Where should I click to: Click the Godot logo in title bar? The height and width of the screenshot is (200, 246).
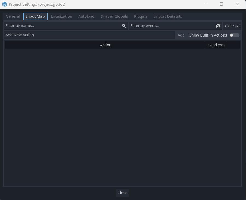point(5,4)
